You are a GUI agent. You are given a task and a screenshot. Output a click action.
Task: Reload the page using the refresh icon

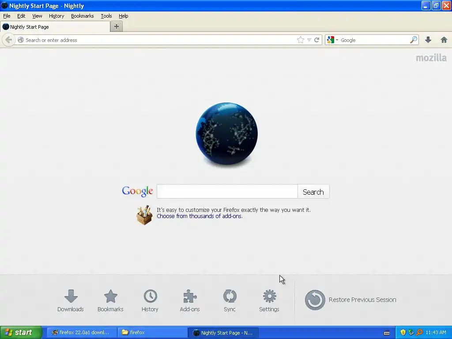pyautogui.click(x=316, y=40)
